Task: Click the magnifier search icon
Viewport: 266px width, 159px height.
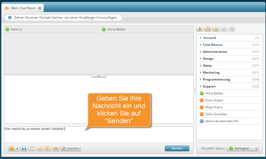Action: click(x=232, y=29)
